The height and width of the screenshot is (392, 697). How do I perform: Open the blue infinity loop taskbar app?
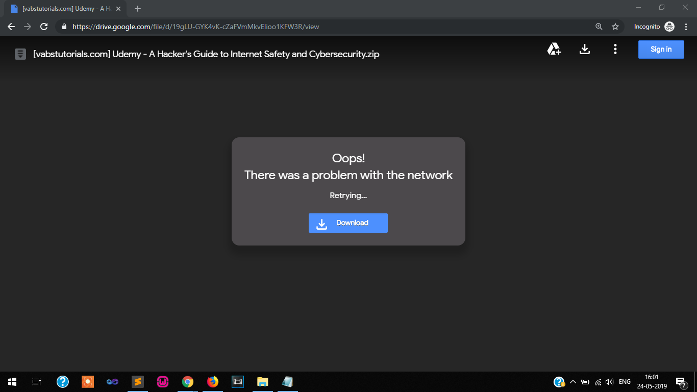(113, 382)
